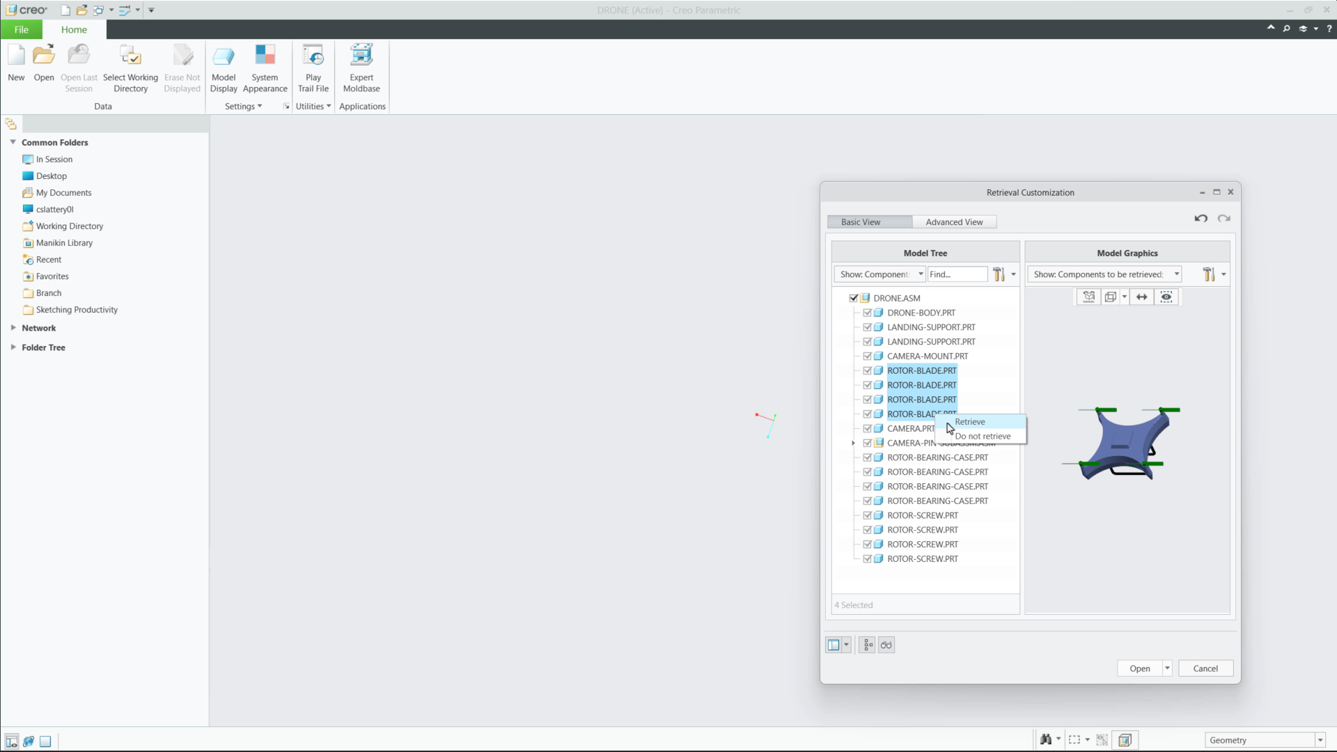
Task: Redo in Retrieval Customization dialog
Action: pyautogui.click(x=1223, y=219)
